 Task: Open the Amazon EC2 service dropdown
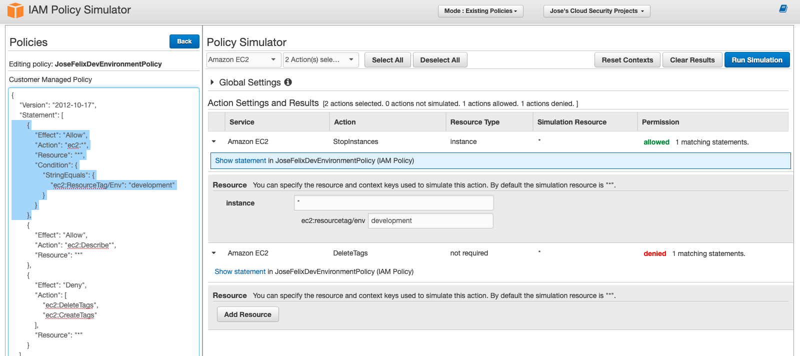243,59
